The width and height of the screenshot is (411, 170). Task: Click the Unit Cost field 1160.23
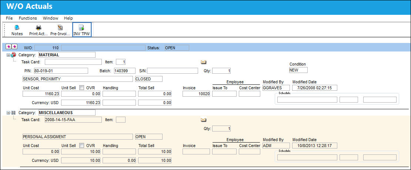pyautogui.click(x=41, y=94)
